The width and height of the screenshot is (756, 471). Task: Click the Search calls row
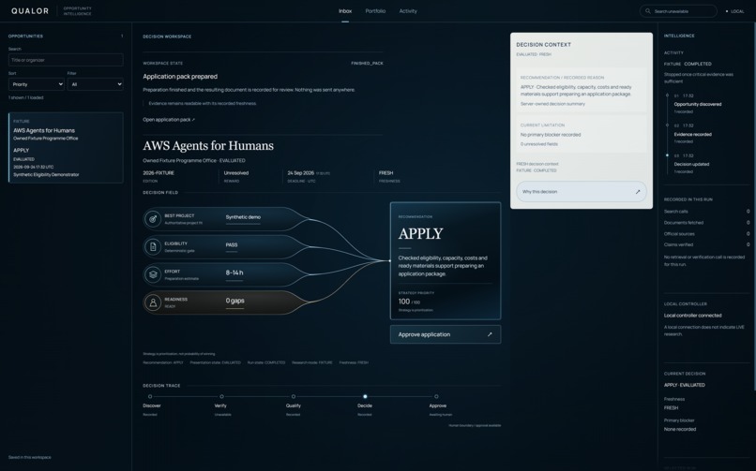[707, 212]
